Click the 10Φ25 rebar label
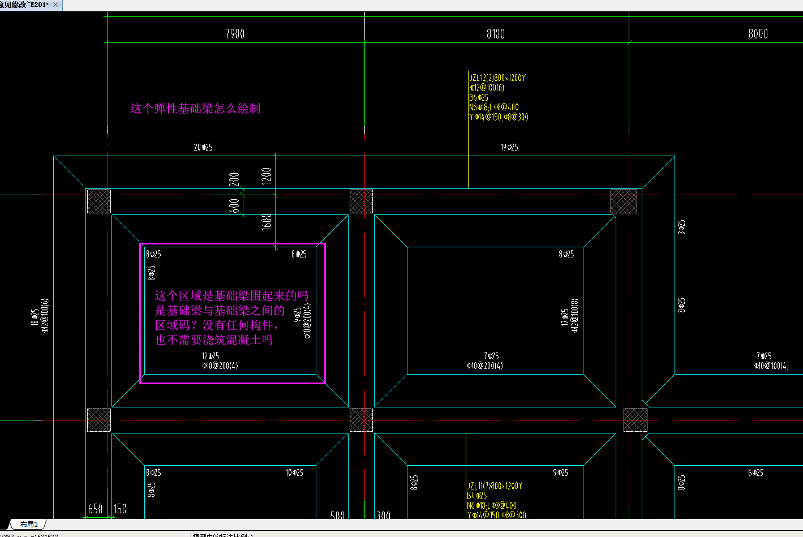The image size is (803, 537). click(294, 472)
